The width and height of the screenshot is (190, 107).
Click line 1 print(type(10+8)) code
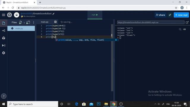pos(56,26)
